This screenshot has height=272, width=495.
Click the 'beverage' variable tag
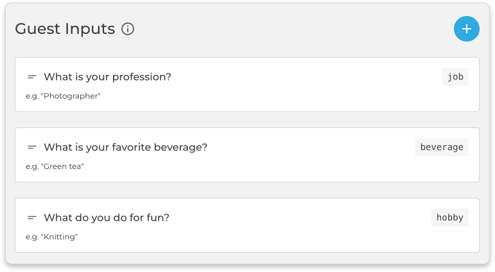point(442,147)
